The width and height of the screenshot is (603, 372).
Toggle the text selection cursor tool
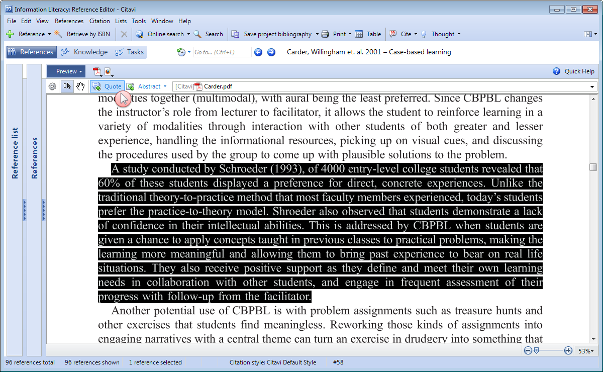67,86
